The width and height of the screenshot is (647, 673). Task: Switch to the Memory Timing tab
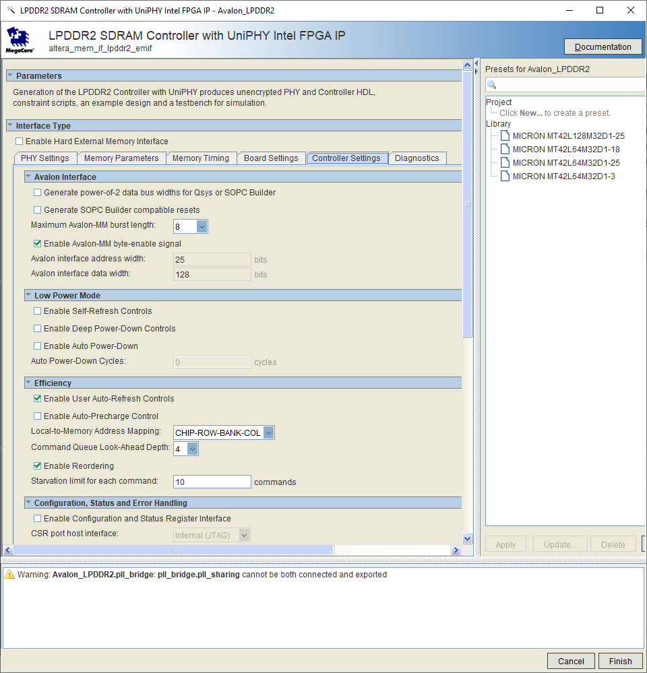coord(201,158)
